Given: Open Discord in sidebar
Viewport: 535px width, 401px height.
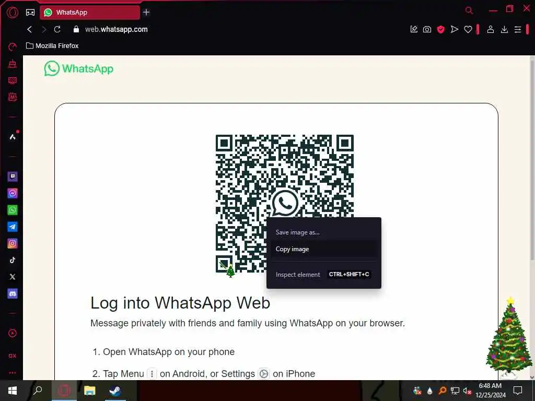Looking at the screenshot, I should point(13,293).
